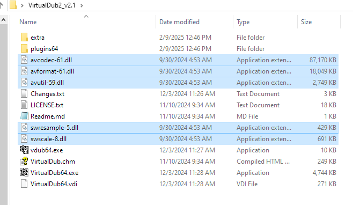The width and height of the screenshot is (353, 205).
Task: Sort files by the Type column header
Action: pyautogui.click(x=243, y=22)
